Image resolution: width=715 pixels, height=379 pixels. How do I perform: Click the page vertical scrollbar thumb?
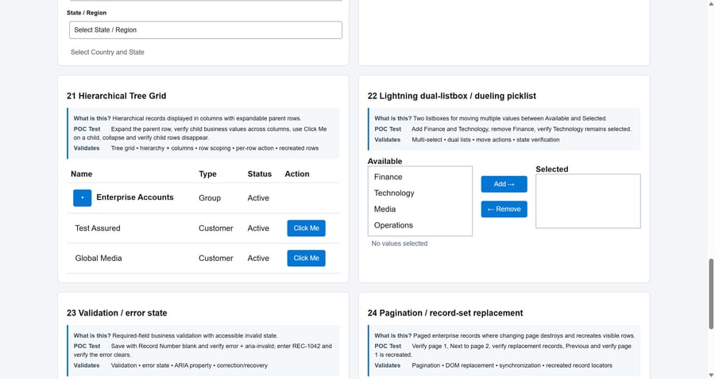(x=710, y=293)
